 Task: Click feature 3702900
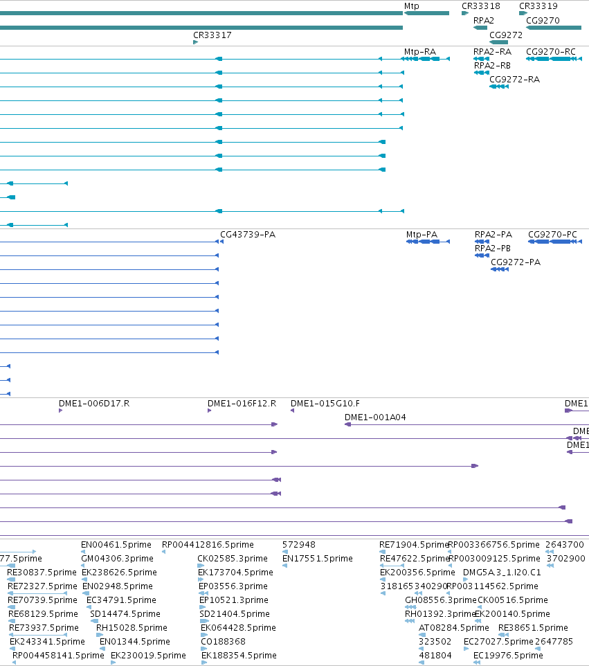click(x=565, y=559)
